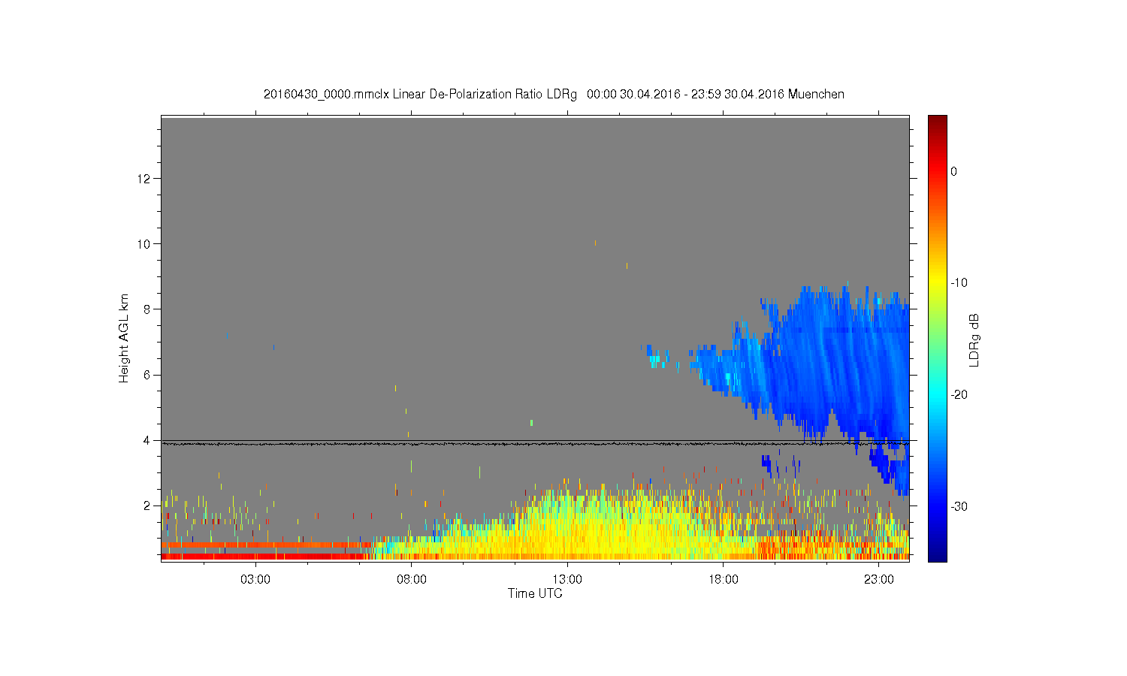This screenshot has height=676, width=1127.
Task: Click the 13:00 time tick label
Action: [567, 580]
